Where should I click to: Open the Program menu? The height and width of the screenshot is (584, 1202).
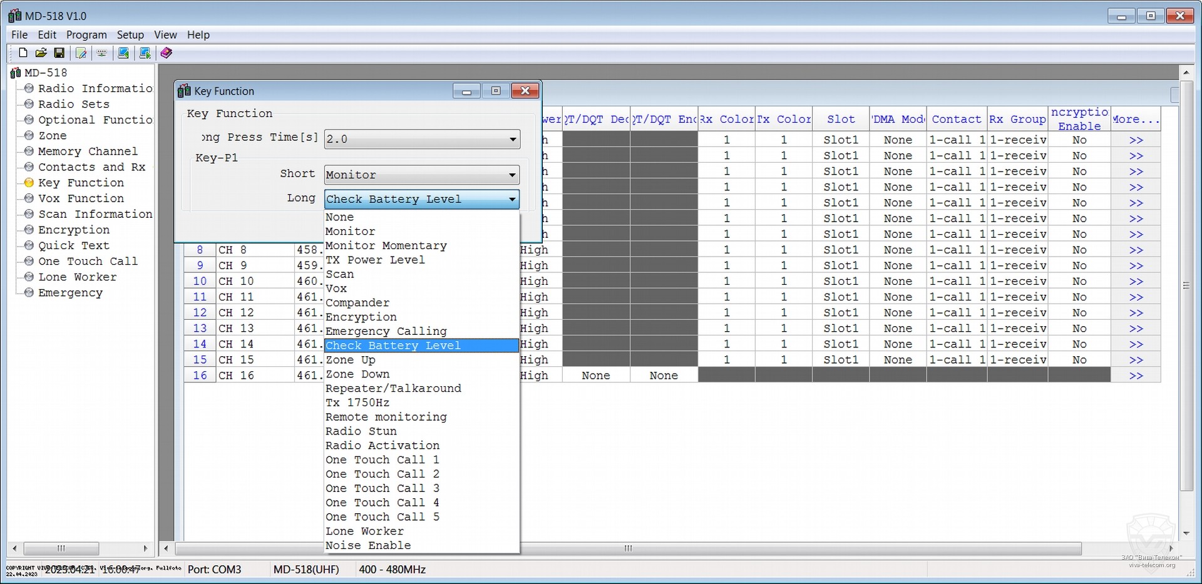[x=86, y=35]
